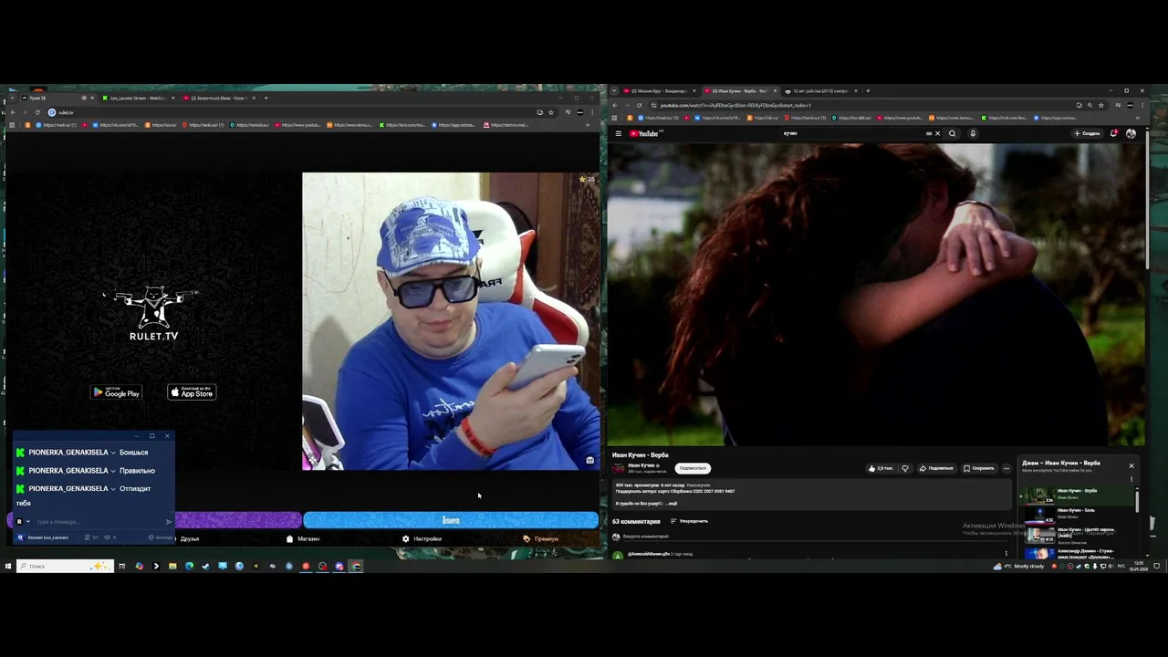Image resolution: width=1168 pixels, height=657 pixels.
Task: Switch to 12 лет рабства tab
Action: coord(820,91)
